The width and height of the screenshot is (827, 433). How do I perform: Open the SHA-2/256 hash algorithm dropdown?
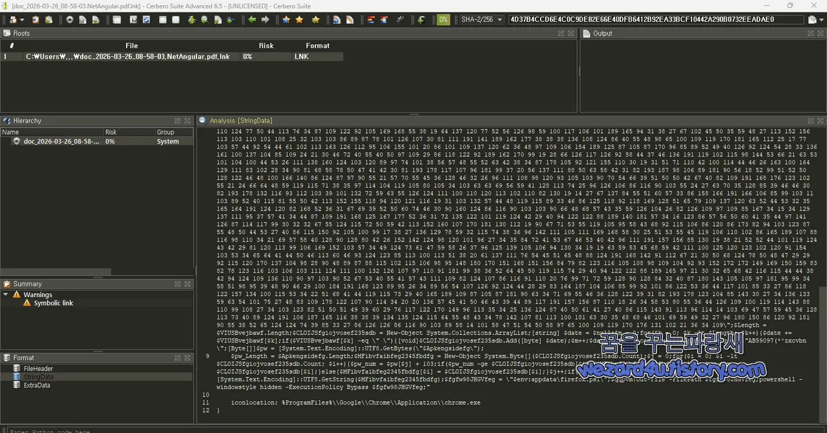pos(481,19)
